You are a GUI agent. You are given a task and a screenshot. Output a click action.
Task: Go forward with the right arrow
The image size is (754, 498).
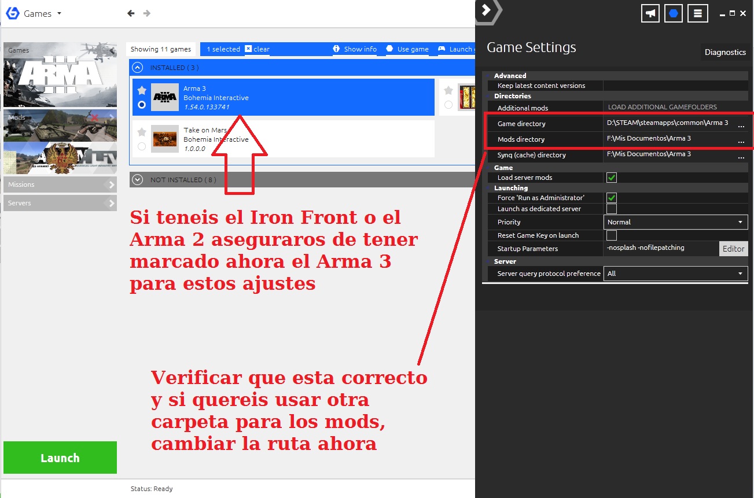click(x=147, y=13)
